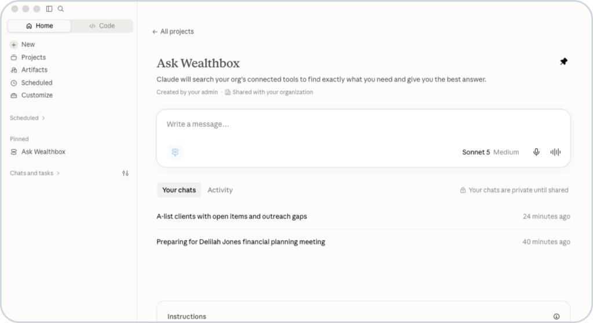Open the chats filter settings icon
Screen dimensions: 593x323
(x=125, y=173)
